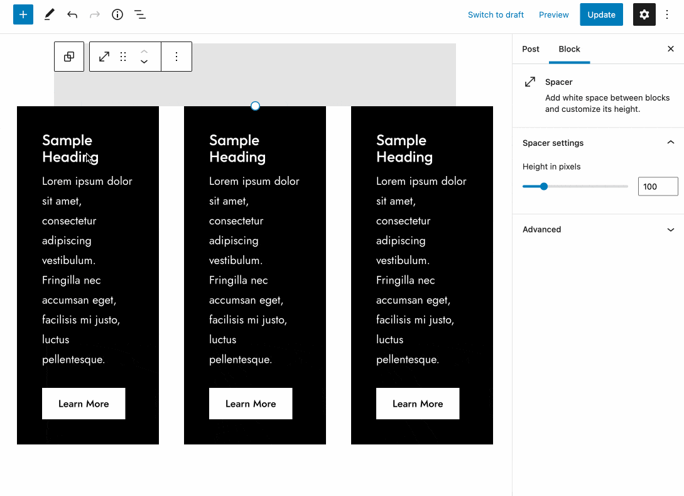
Task: Click the Height in pixels slider
Action: (575, 186)
